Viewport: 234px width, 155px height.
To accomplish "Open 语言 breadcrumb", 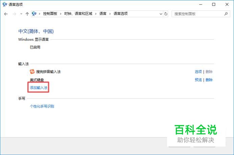I will pyautogui.click(x=103, y=14).
